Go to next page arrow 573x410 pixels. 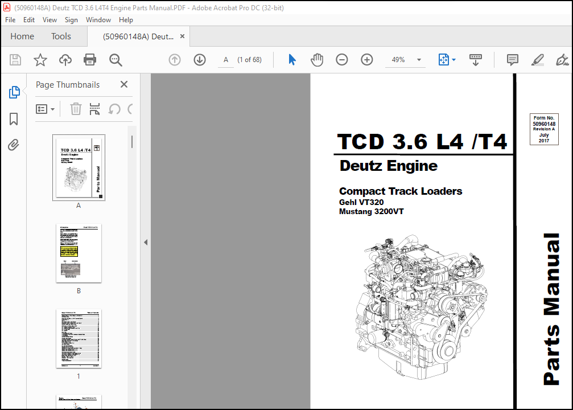[200, 60]
